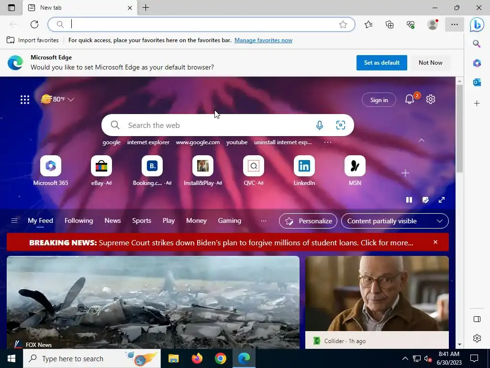Open Outlook icon in sidebar
The height and width of the screenshot is (368, 490).
(x=477, y=82)
